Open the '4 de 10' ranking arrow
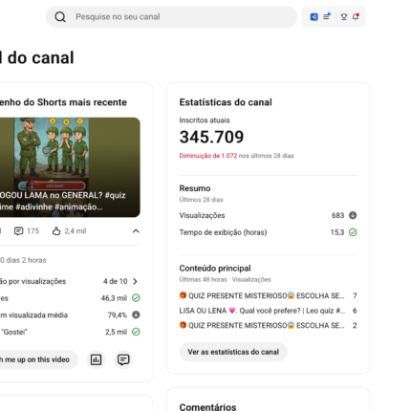411x411 pixels. [135, 281]
